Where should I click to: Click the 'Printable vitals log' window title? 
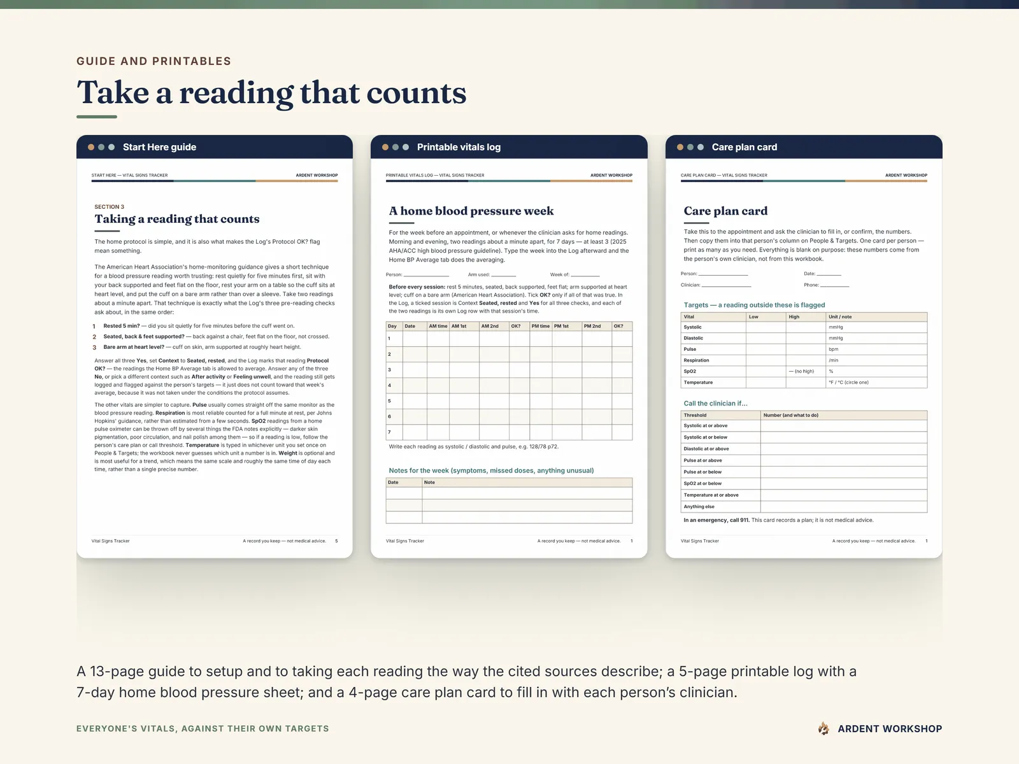click(x=459, y=147)
